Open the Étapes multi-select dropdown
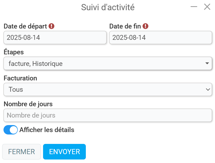 pos(108,63)
